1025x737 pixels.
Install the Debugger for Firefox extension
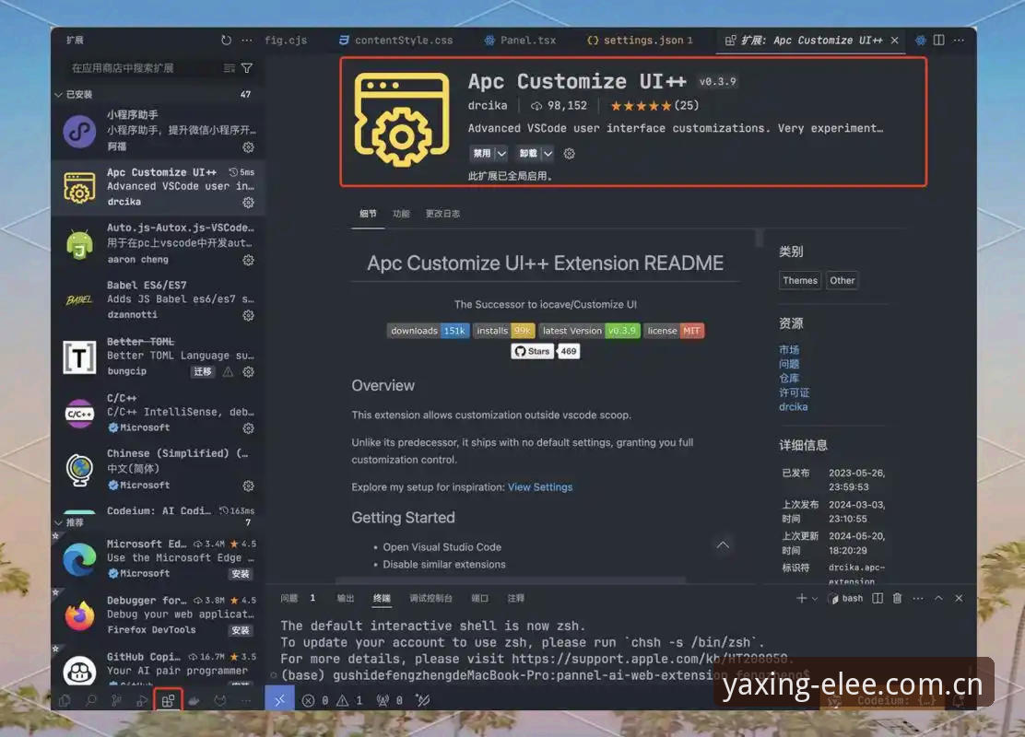pyautogui.click(x=241, y=630)
